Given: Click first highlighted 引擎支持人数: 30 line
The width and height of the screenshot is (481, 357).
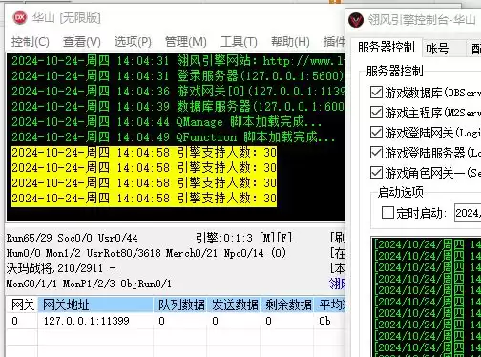Looking at the screenshot, I should (x=144, y=153).
